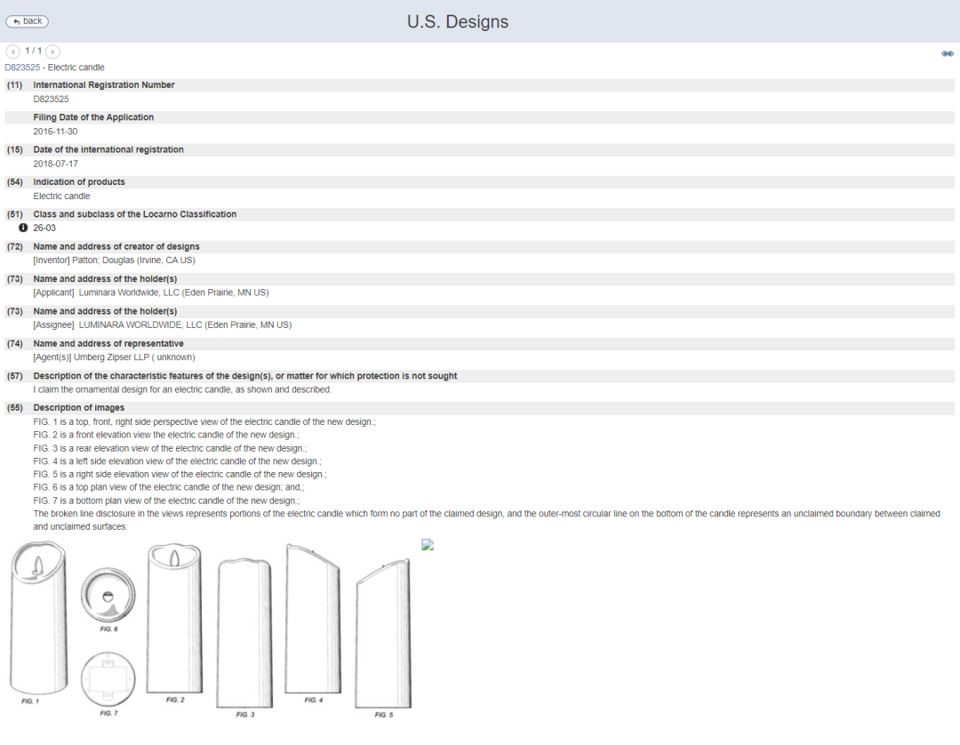Screen dimensions: 960x745
Task: Select the FIG. 7 bottom plan description line
Action: (166, 501)
